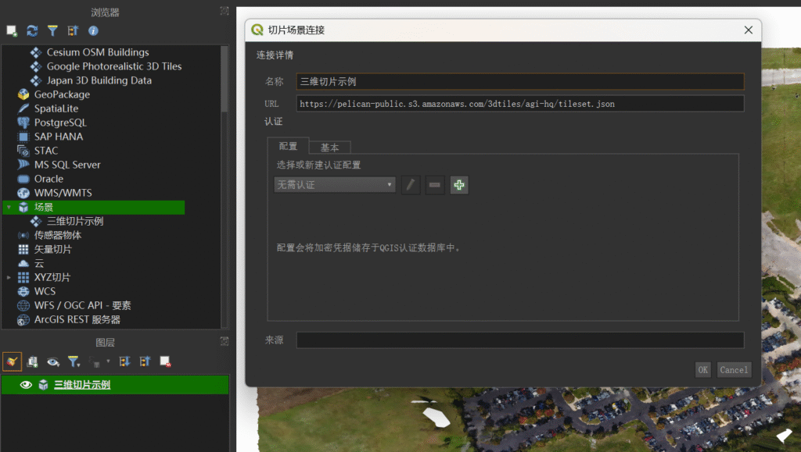
Task: Collapse all items in the Browser panel
Action: [73, 31]
